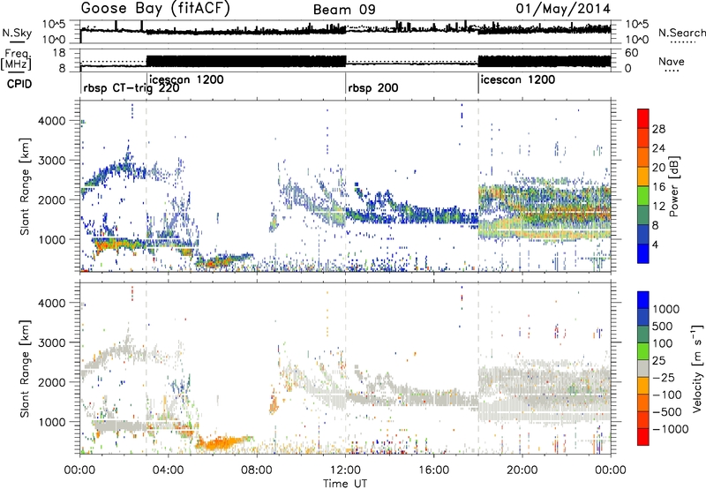Click the 'Freq. [MHz]' axis label

(x=16, y=60)
